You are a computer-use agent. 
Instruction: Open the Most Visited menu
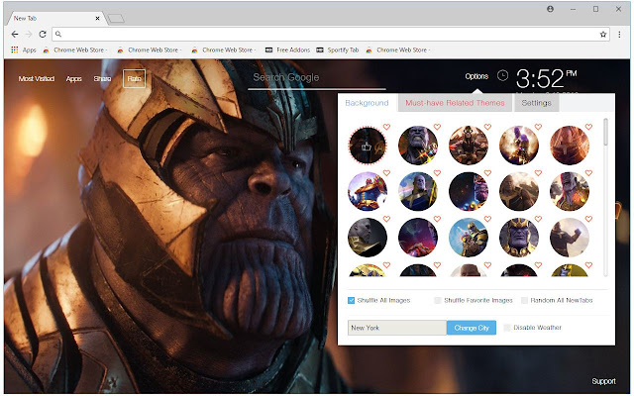pos(37,79)
